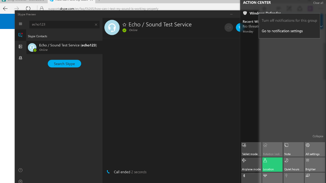Toggle Quiet hours quick action

pos(293,165)
